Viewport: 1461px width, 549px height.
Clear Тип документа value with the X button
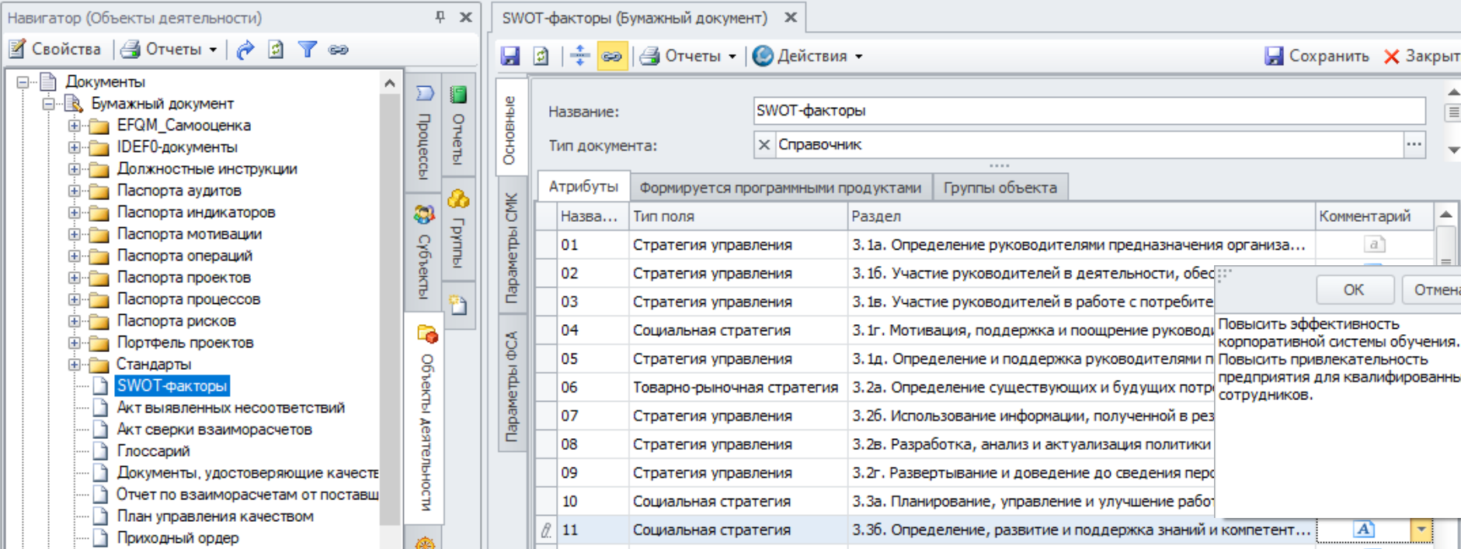tap(764, 145)
